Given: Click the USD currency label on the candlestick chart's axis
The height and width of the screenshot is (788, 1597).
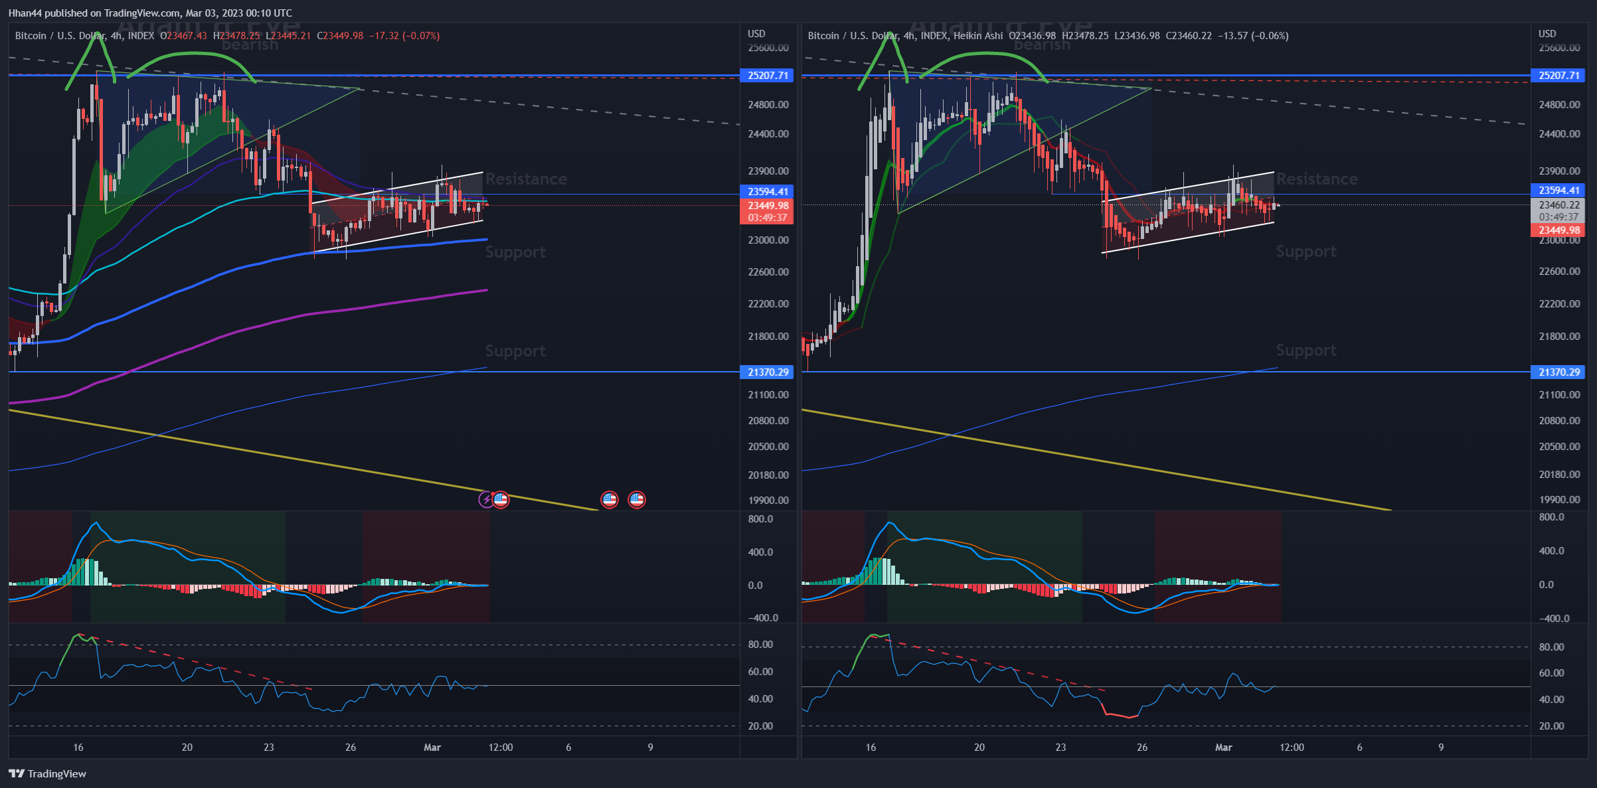Looking at the screenshot, I should pyautogui.click(x=756, y=34).
